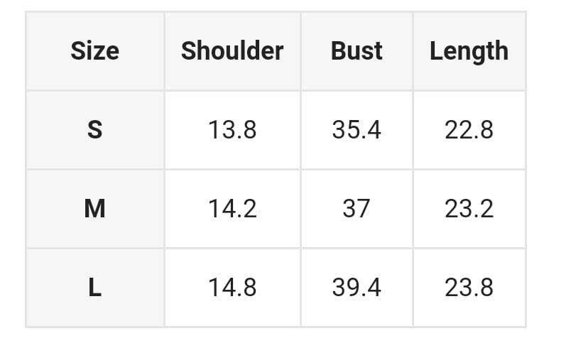Choose the 39.4 bust cell
Viewport: 571px width, 348px height.
pyautogui.click(x=357, y=288)
